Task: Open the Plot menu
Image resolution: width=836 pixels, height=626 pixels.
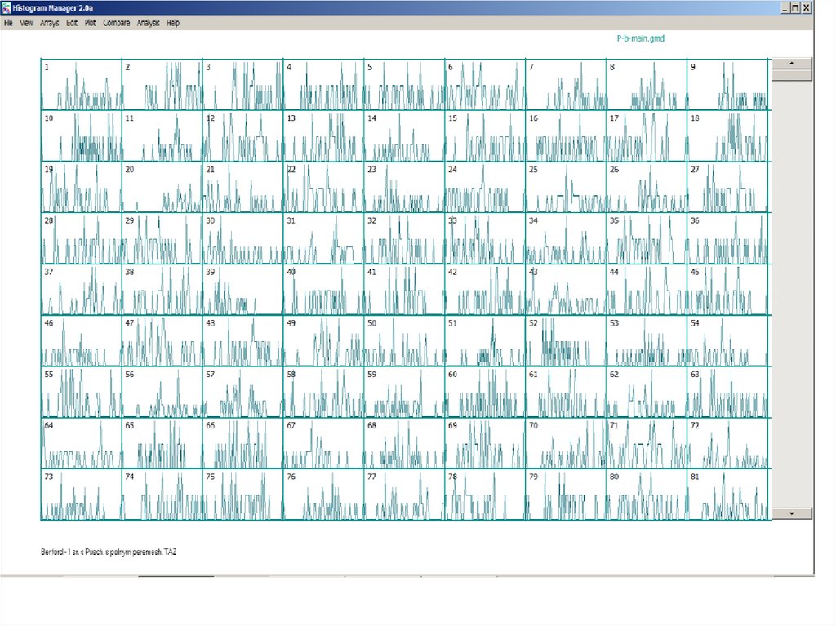Action: coord(90,24)
